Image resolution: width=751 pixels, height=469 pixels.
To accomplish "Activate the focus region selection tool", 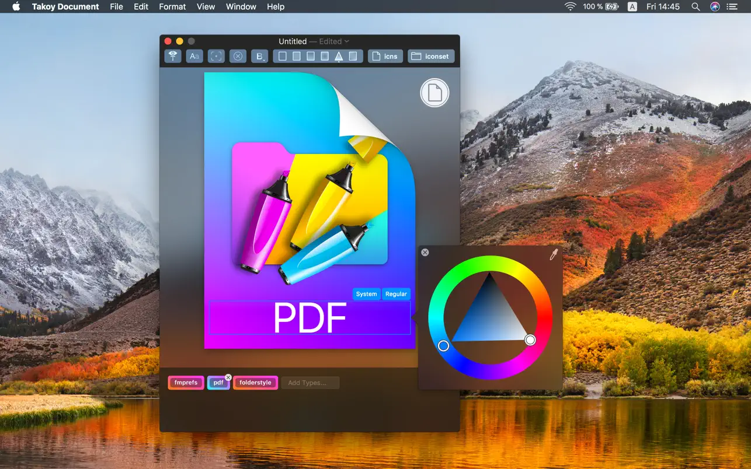I will [x=216, y=56].
